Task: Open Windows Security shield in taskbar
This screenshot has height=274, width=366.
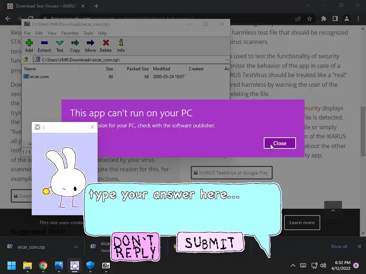Action: coord(90,265)
